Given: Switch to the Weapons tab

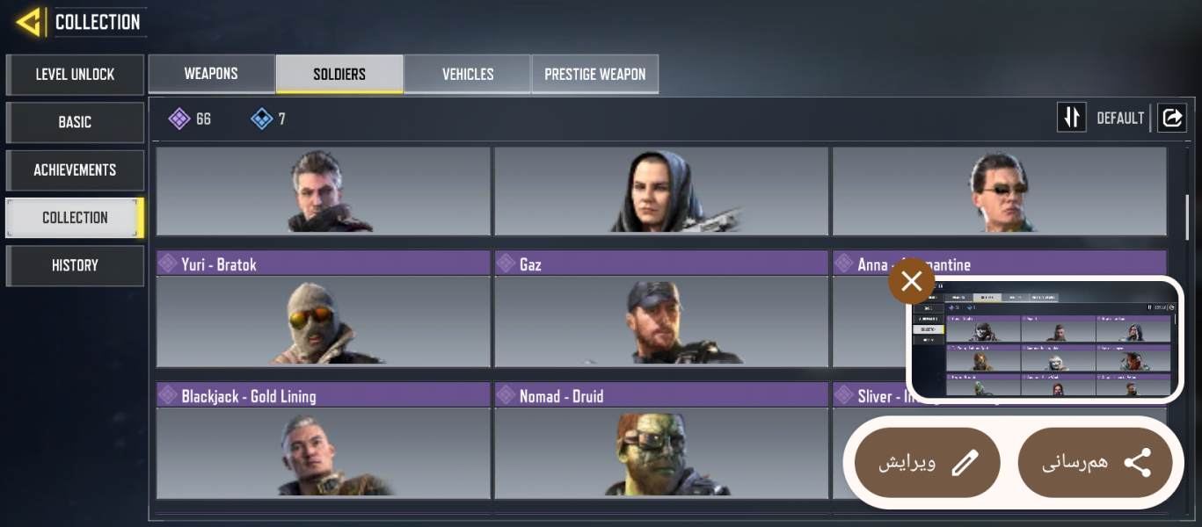Looking at the screenshot, I should [211, 74].
